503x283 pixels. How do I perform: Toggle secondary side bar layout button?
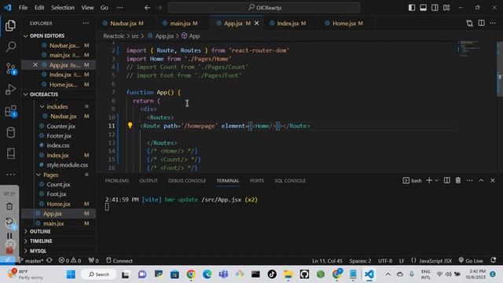pos(435,7)
